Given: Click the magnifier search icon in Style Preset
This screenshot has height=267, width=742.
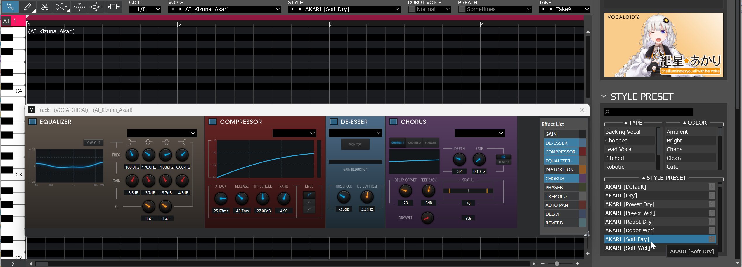Looking at the screenshot, I should click(607, 112).
